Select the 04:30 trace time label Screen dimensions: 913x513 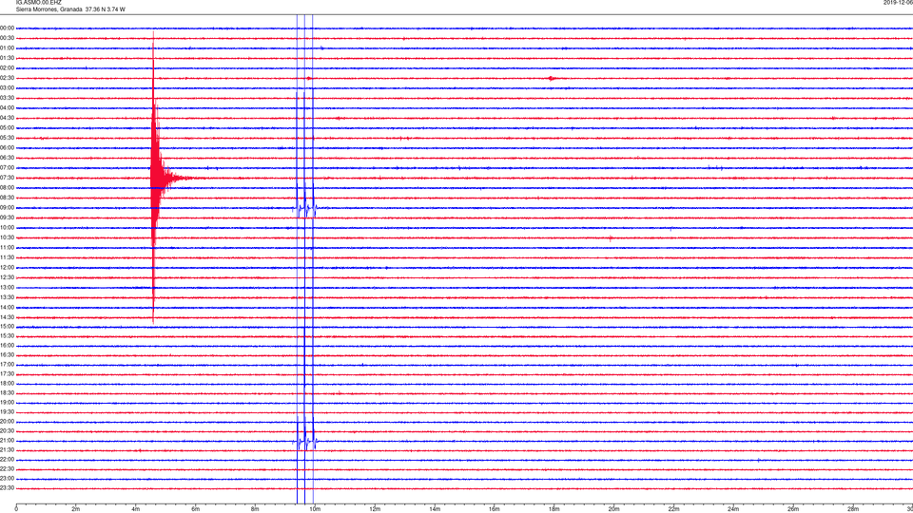[7, 118]
